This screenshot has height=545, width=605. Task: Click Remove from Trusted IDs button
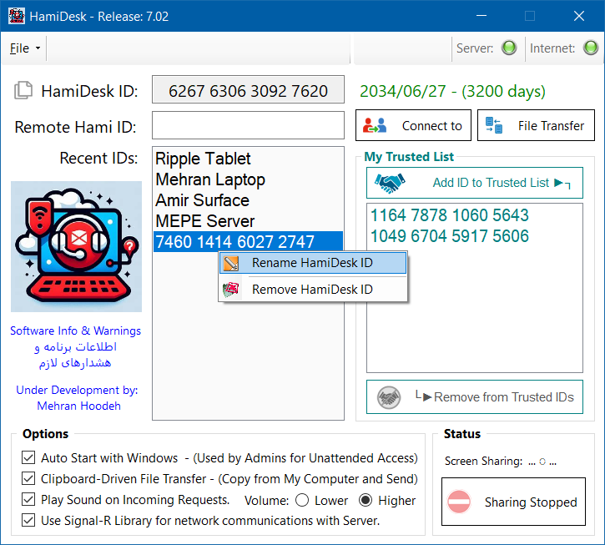click(475, 397)
